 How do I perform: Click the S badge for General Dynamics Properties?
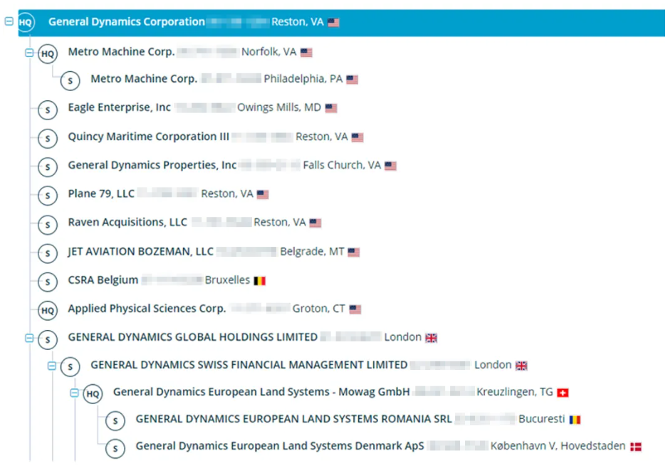pos(48,166)
